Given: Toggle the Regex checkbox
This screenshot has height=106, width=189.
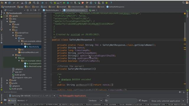Looking at the screenshot, I should pos(140,100).
